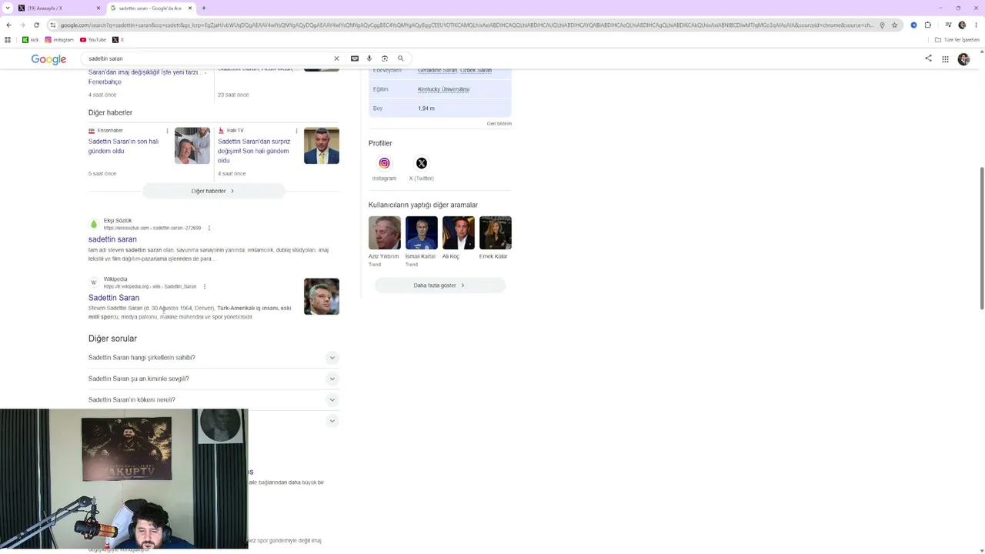Click the location icon in the address bar

pyautogui.click(x=882, y=25)
